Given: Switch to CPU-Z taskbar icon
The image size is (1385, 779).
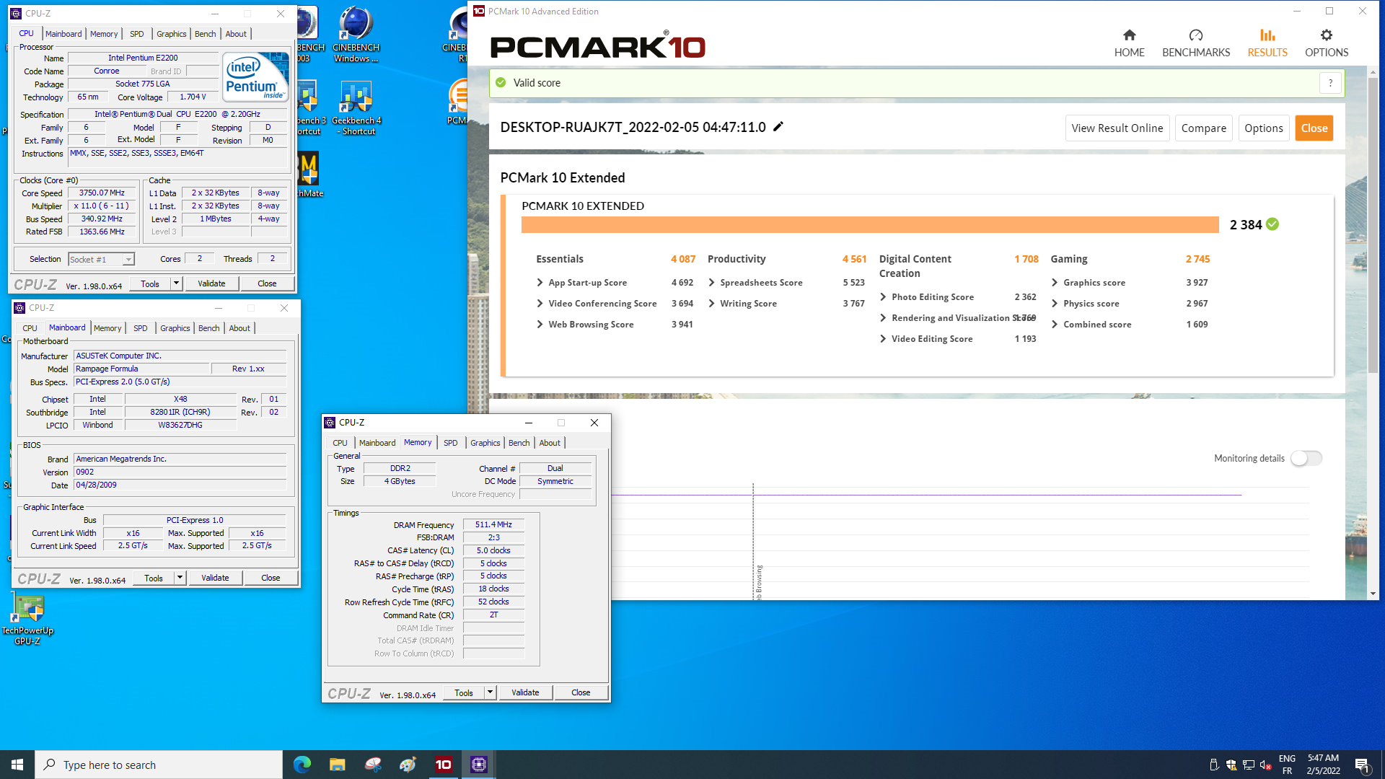Looking at the screenshot, I should point(479,765).
